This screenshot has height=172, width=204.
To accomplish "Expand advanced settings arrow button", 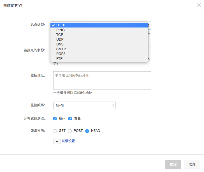I will (x=57, y=141).
